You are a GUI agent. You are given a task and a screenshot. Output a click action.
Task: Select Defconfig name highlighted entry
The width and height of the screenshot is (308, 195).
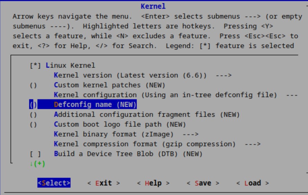[95, 105]
